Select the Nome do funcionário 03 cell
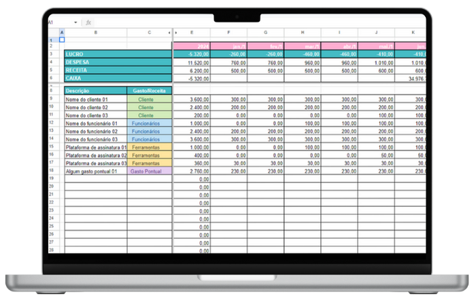 96,139
